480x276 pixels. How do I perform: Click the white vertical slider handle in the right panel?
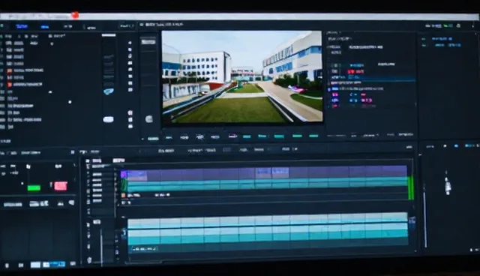pos(448,185)
